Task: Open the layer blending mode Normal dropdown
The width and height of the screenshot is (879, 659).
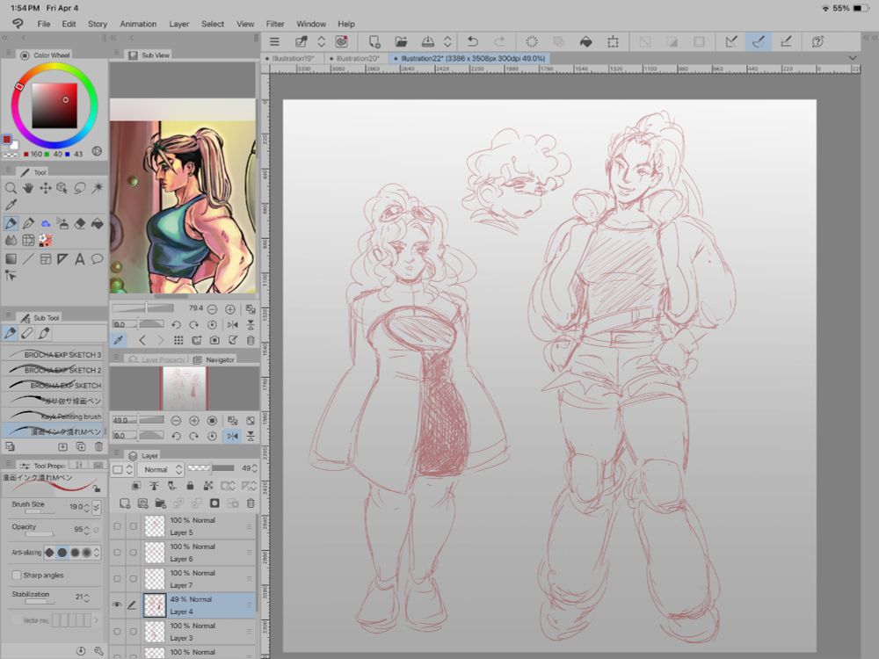Action: [x=161, y=469]
